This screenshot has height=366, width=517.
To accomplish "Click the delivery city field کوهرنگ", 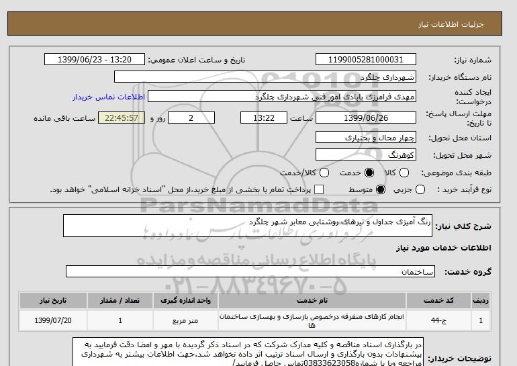I will tap(366, 154).
